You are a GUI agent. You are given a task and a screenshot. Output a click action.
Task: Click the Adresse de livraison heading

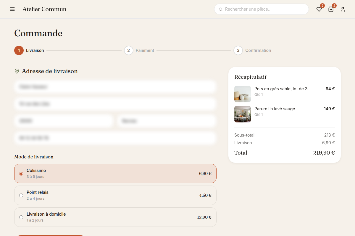[50, 71]
